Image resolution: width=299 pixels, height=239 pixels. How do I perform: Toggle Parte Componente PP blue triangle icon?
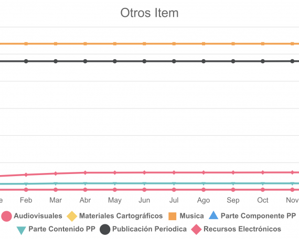point(213,215)
